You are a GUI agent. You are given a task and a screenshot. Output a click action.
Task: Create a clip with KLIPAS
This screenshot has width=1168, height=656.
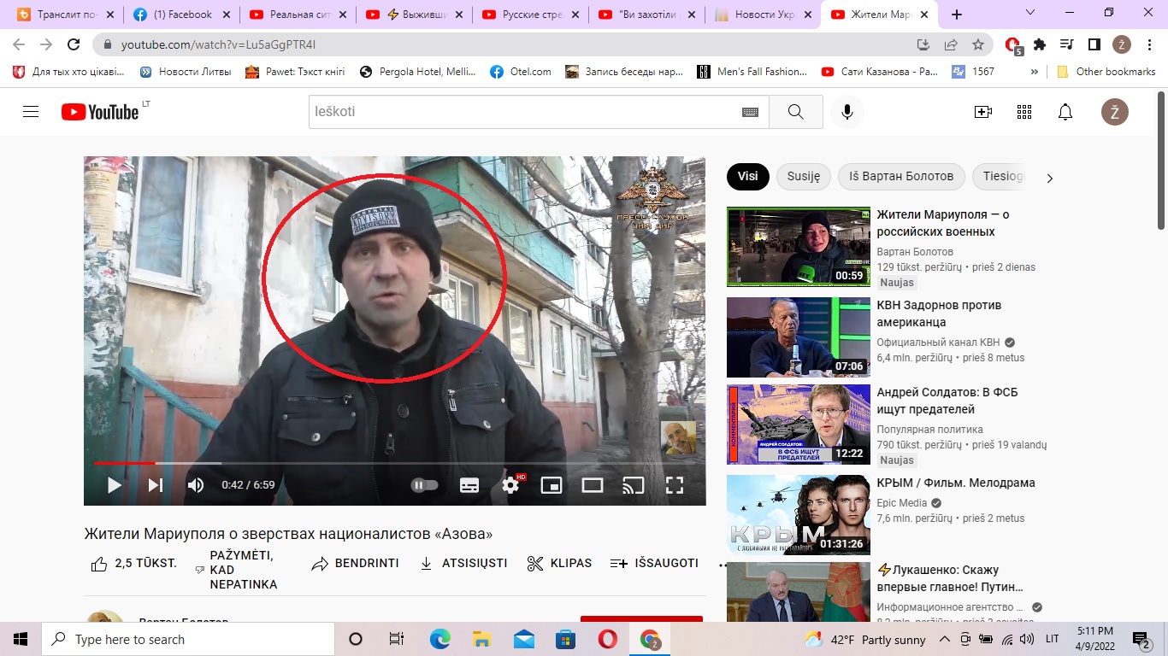coord(559,563)
